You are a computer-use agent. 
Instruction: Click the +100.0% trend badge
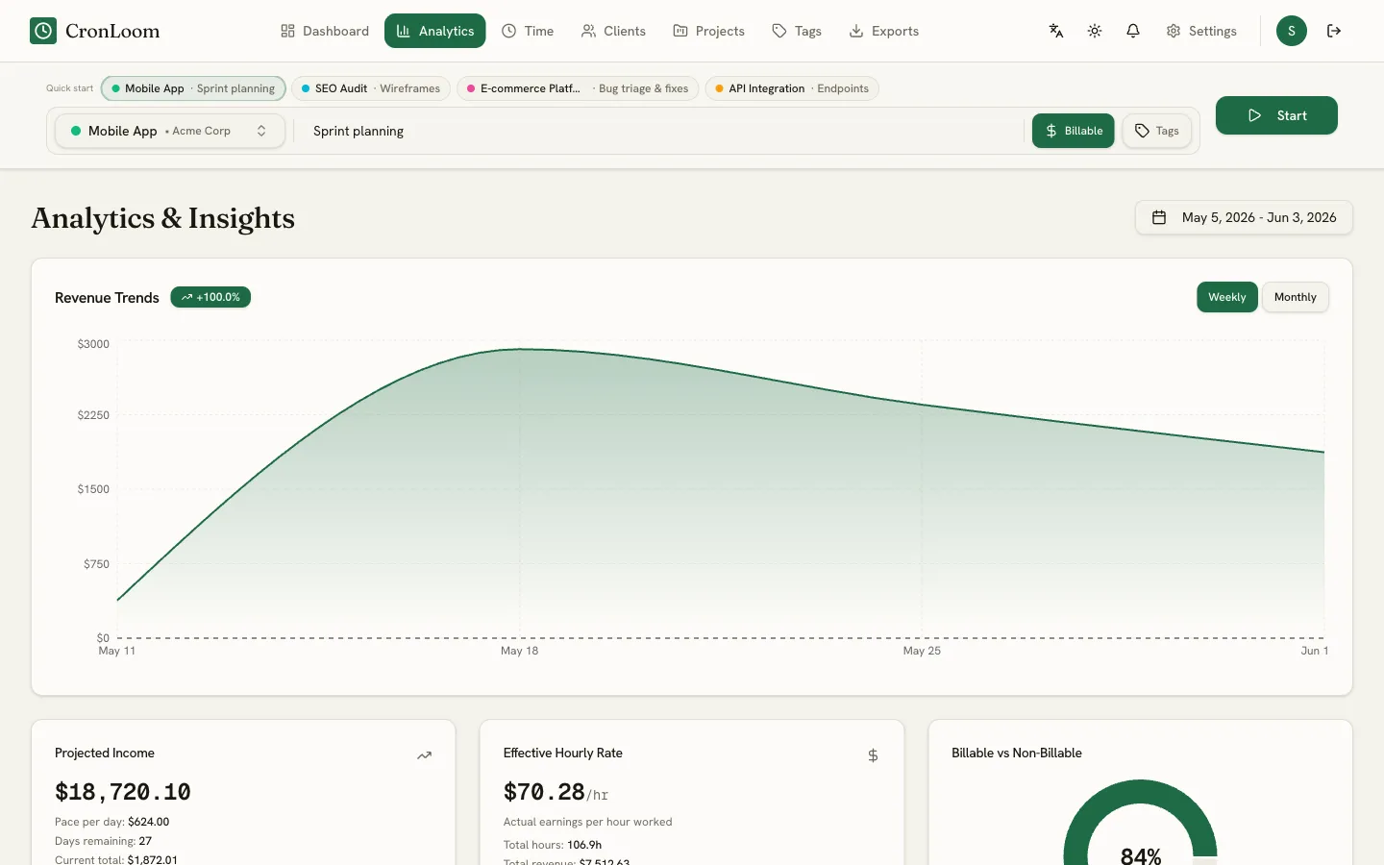tap(210, 297)
